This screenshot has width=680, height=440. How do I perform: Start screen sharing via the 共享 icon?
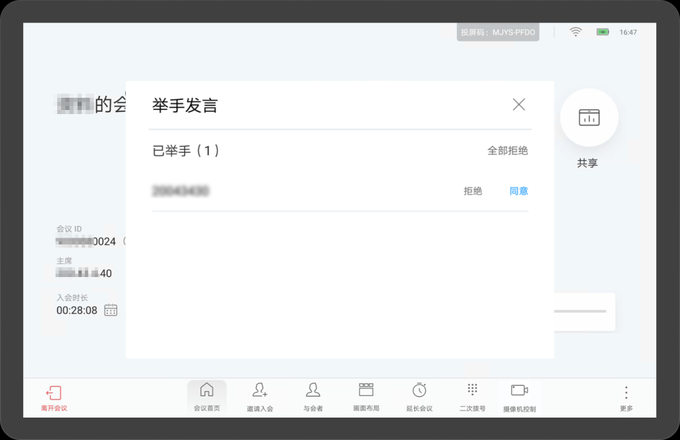point(589,117)
